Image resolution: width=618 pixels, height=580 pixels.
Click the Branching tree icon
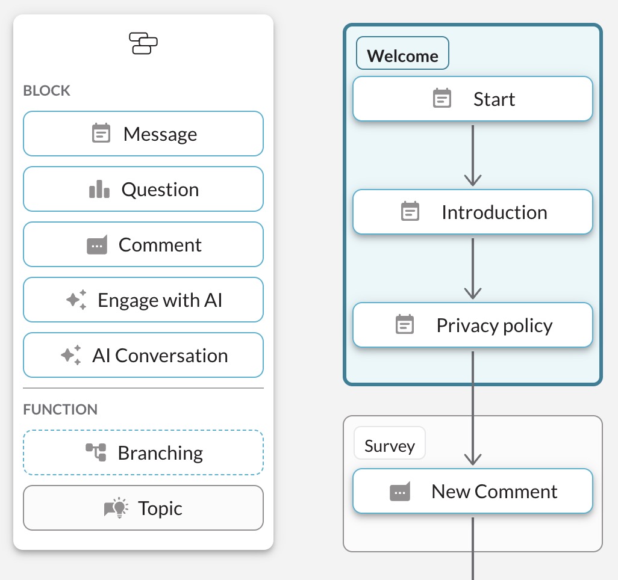pyautogui.click(x=96, y=452)
